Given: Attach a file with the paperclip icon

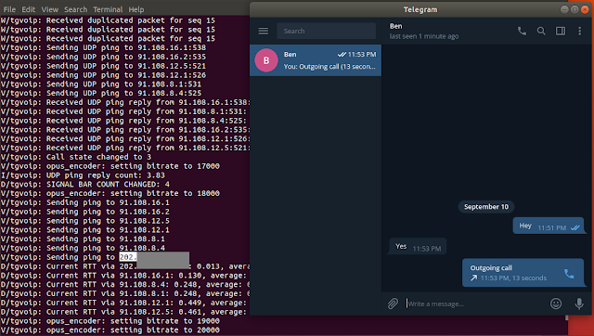Looking at the screenshot, I should click(x=393, y=304).
